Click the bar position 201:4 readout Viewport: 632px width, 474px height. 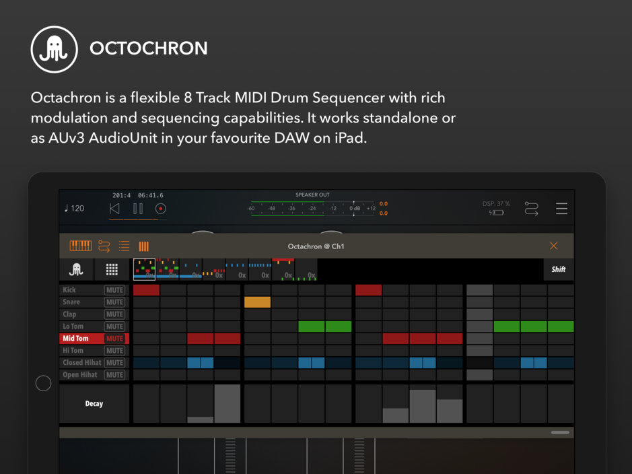click(x=121, y=195)
